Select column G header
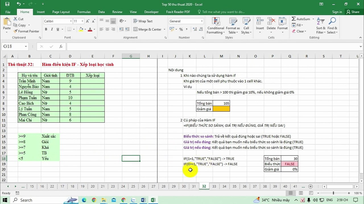 click(x=131, y=56)
